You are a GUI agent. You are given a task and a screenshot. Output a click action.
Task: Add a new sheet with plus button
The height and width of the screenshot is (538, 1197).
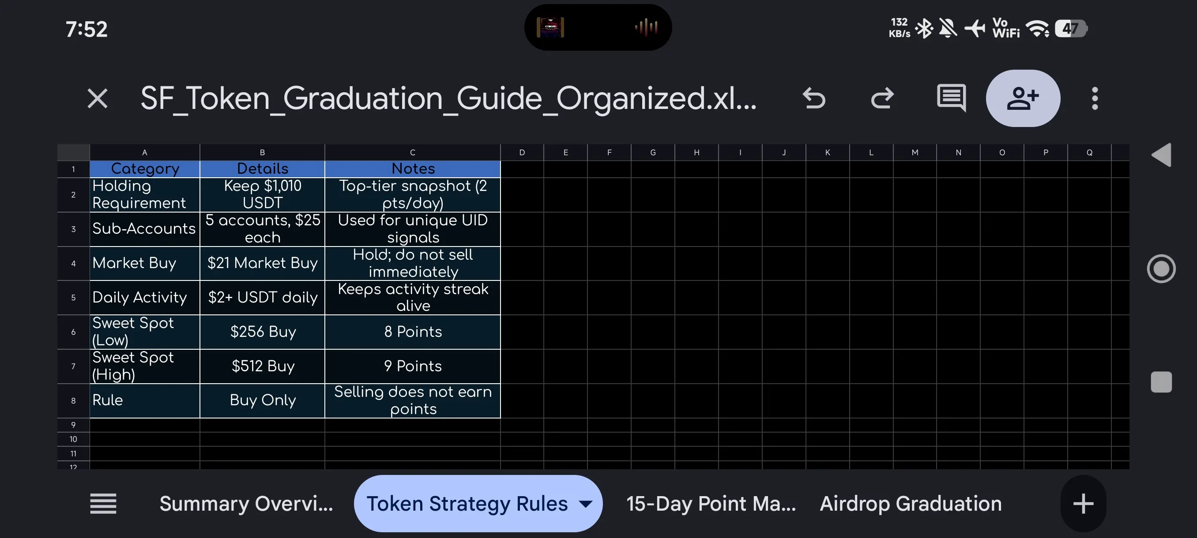click(1083, 504)
